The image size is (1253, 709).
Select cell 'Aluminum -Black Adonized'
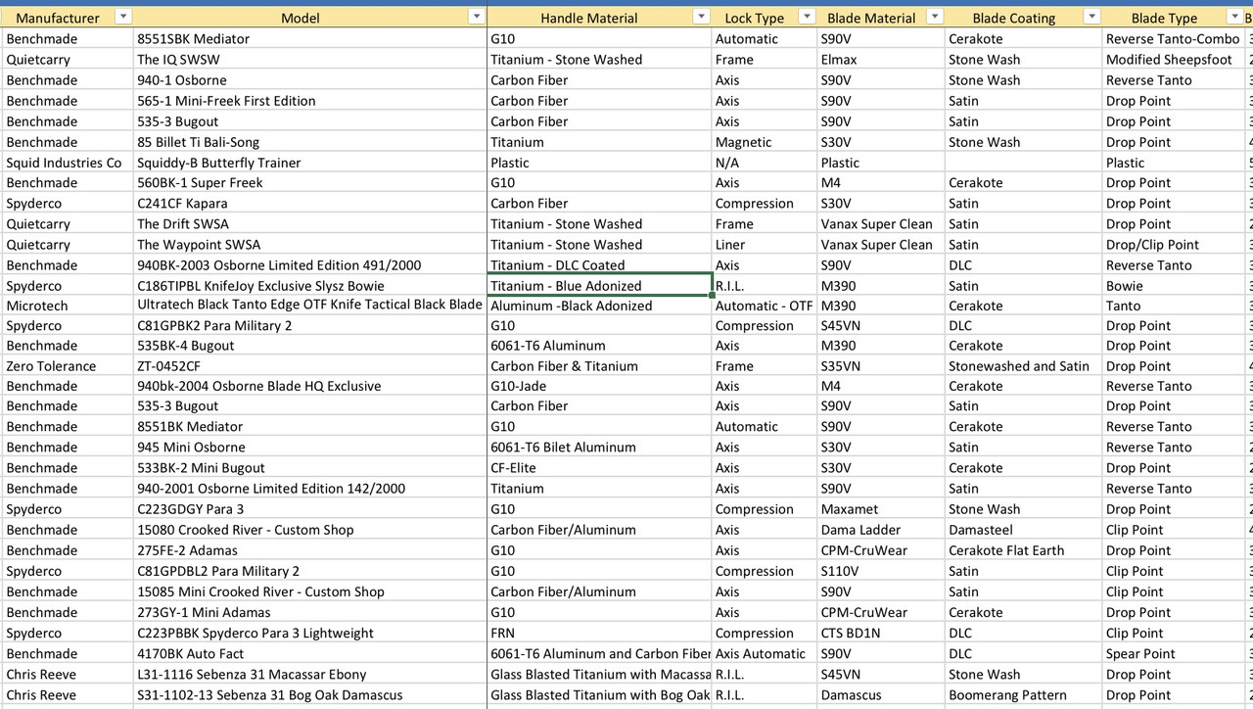(599, 306)
